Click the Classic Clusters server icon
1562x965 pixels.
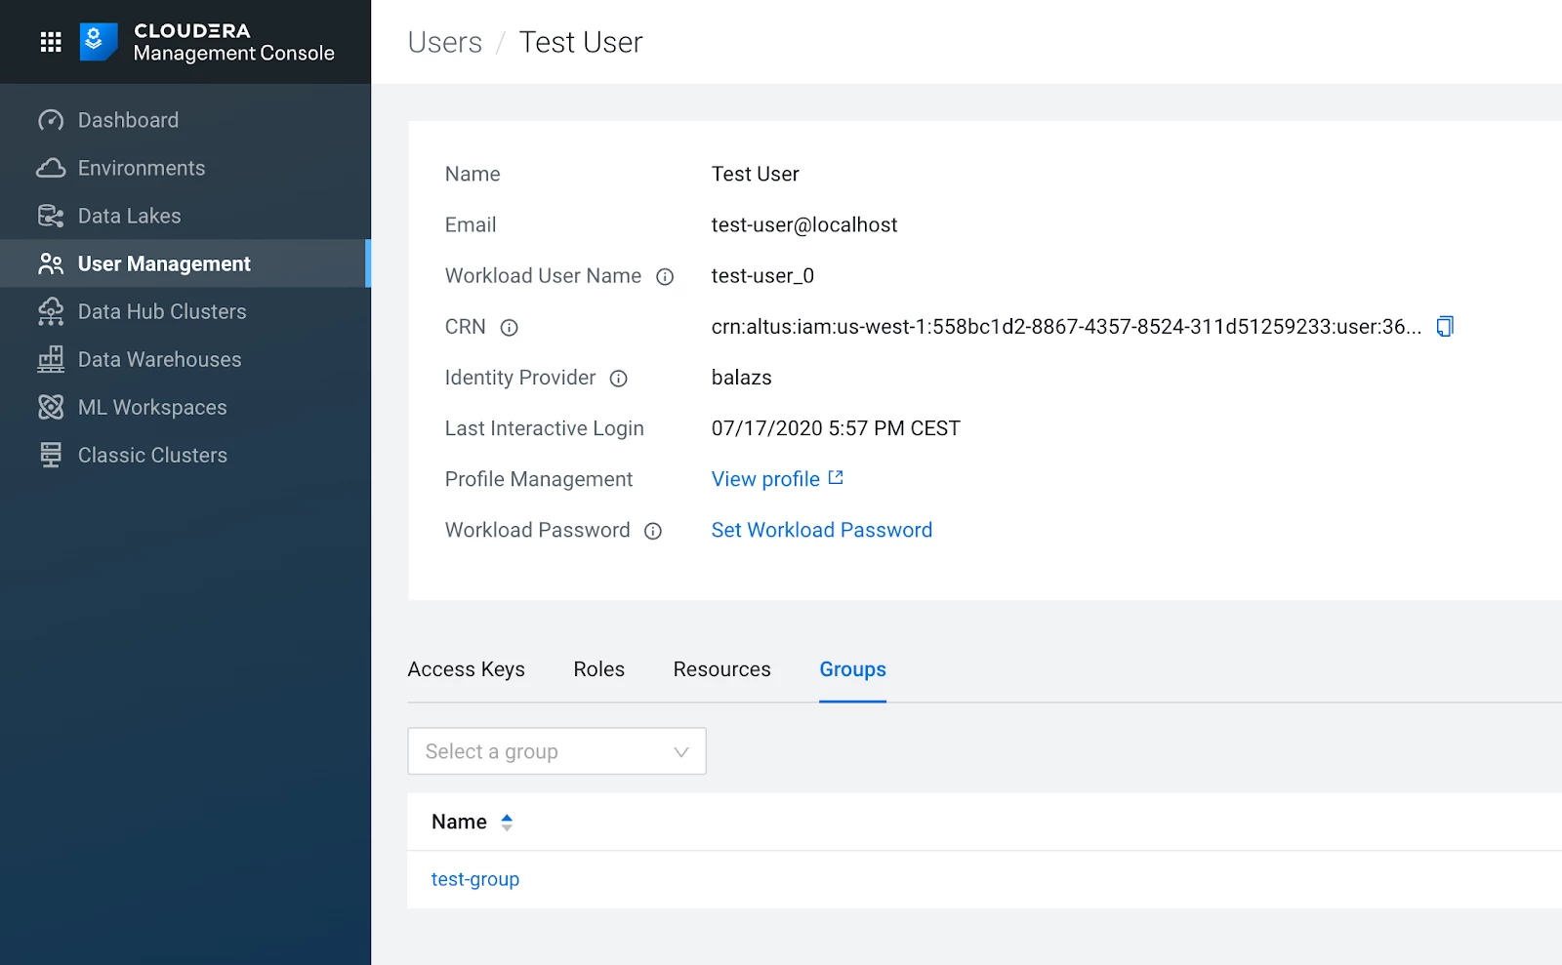[51, 455]
